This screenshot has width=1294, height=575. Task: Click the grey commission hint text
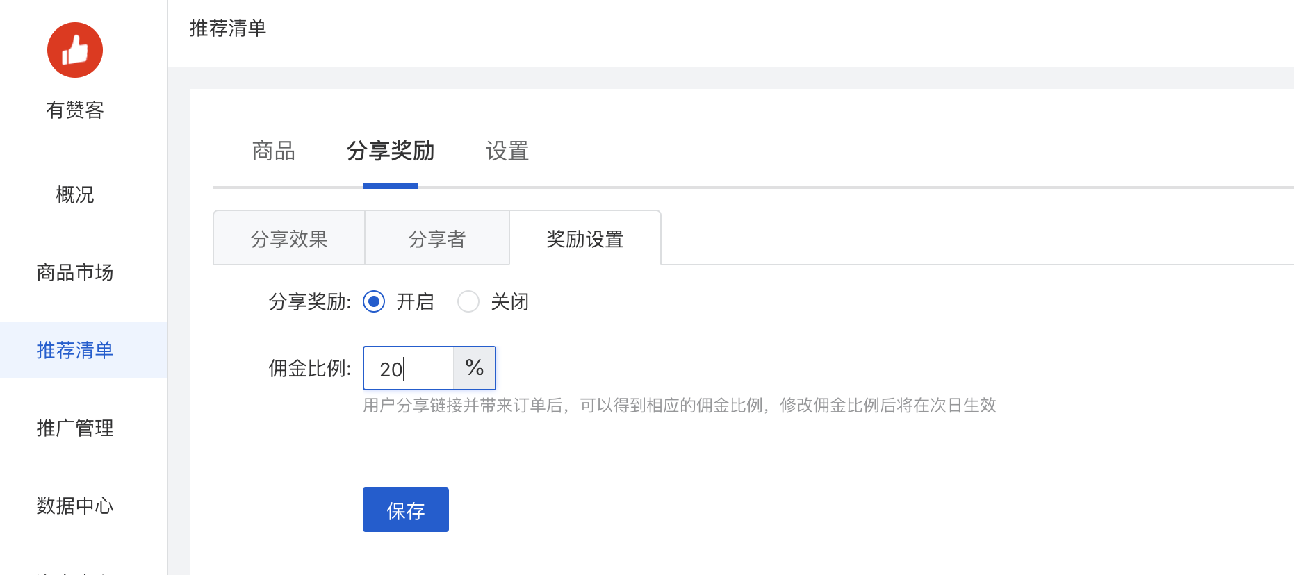[x=679, y=406]
